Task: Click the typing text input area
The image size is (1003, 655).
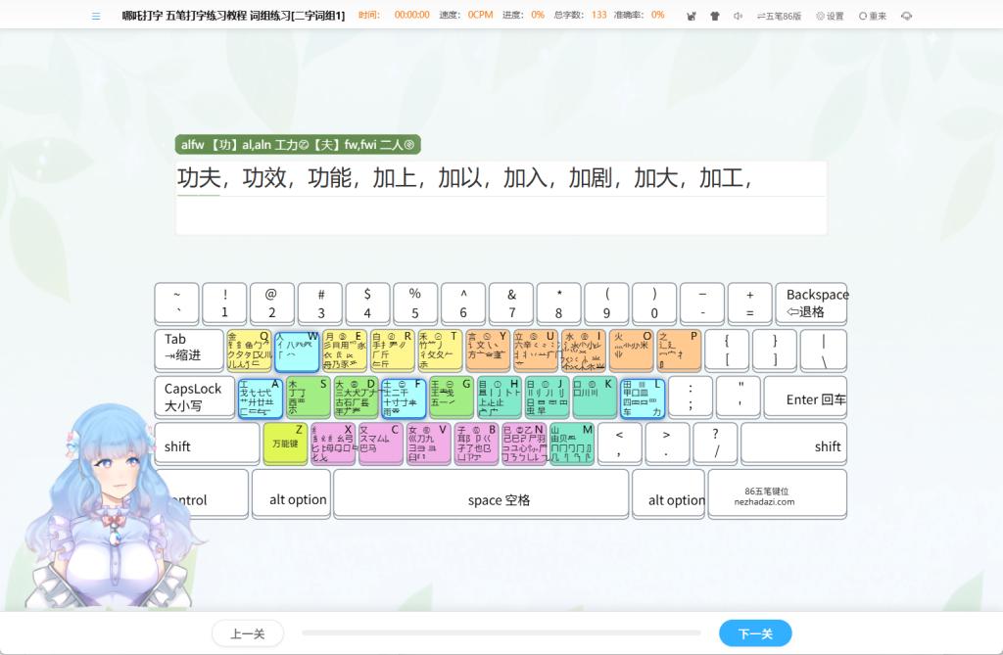Action: [x=501, y=215]
